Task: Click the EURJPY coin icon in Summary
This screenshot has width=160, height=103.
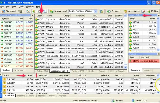Action: point(4,86)
